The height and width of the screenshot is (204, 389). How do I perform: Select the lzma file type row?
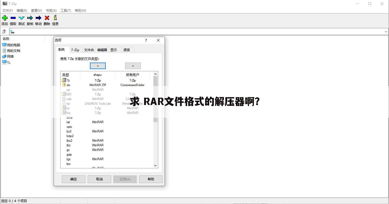[x=107, y=118]
